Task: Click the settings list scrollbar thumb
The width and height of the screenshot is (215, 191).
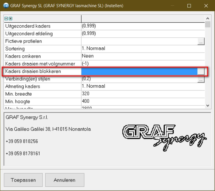Action: (208, 24)
